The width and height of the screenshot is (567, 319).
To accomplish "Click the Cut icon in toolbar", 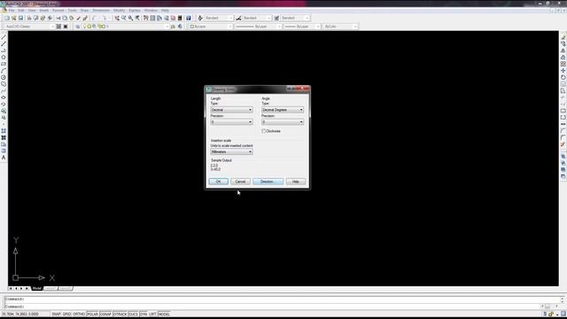I will pos(58,18).
